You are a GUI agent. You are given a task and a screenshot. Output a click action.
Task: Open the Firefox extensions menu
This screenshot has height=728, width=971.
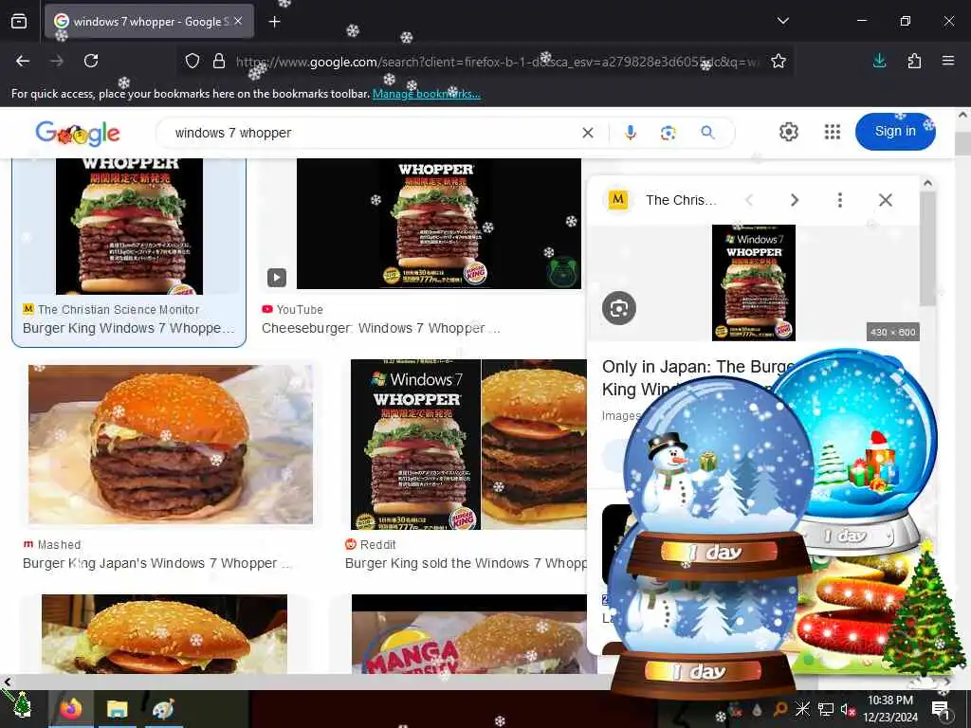coord(914,61)
